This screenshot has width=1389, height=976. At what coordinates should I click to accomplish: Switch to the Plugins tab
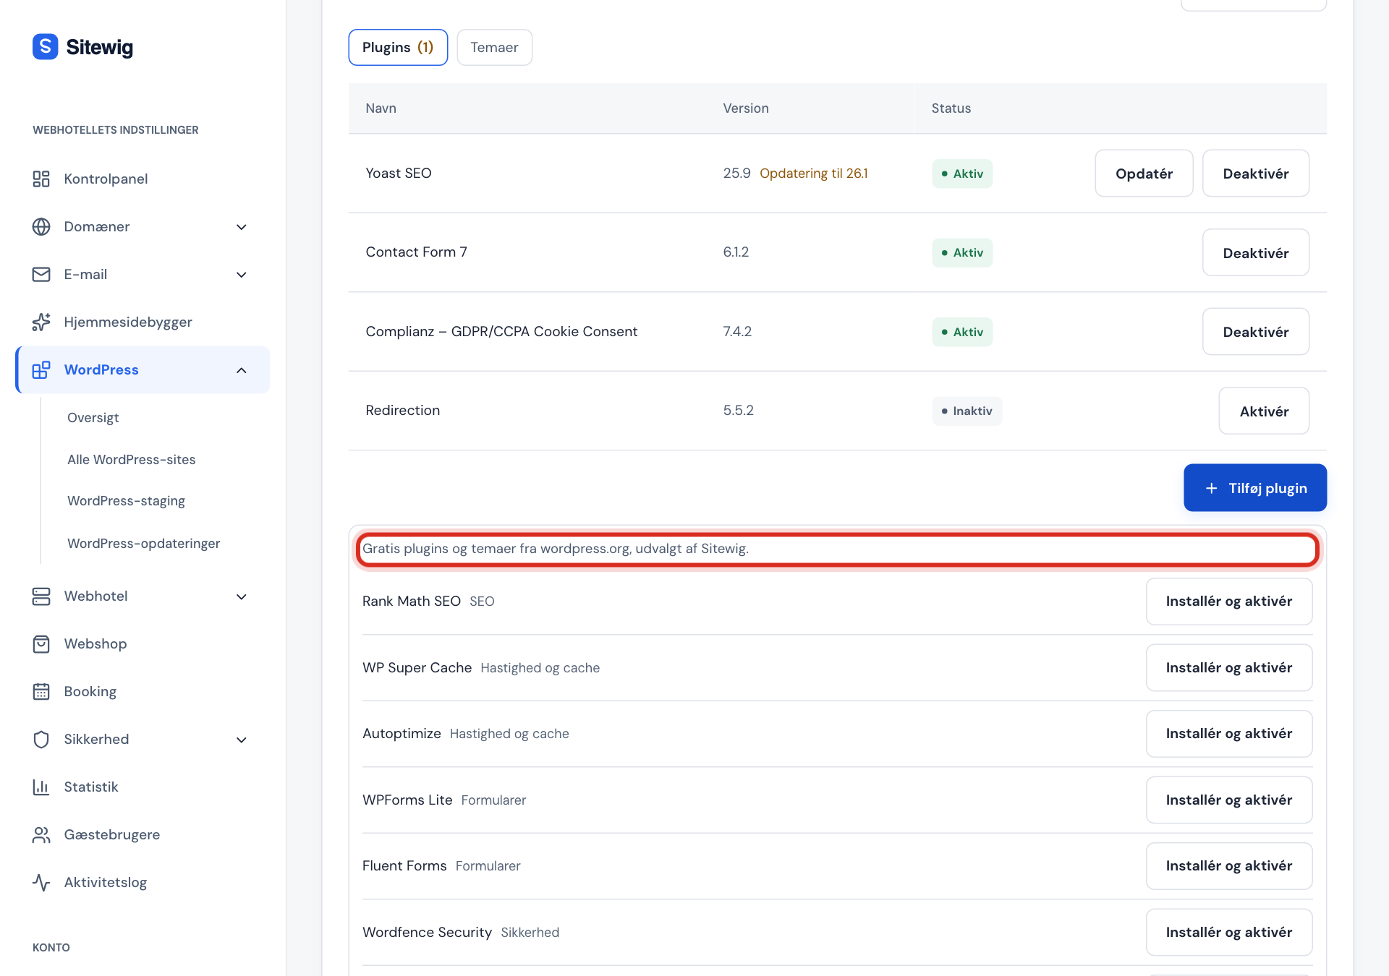398,47
